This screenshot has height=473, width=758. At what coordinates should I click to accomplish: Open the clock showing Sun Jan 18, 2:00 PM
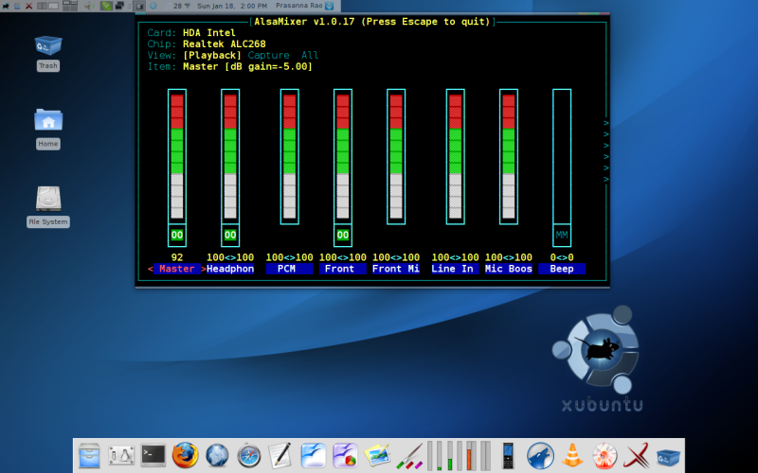(x=232, y=6)
